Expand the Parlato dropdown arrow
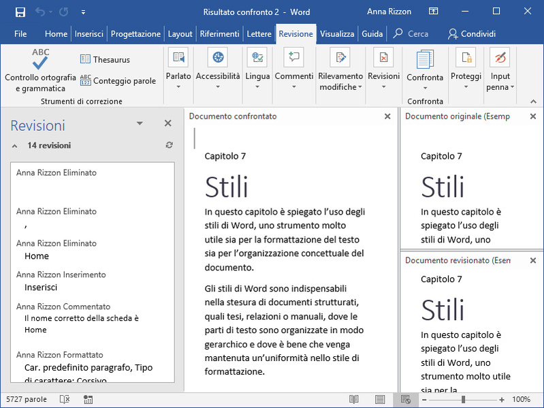The height and width of the screenshot is (408, 544). (x=178, y=87)
